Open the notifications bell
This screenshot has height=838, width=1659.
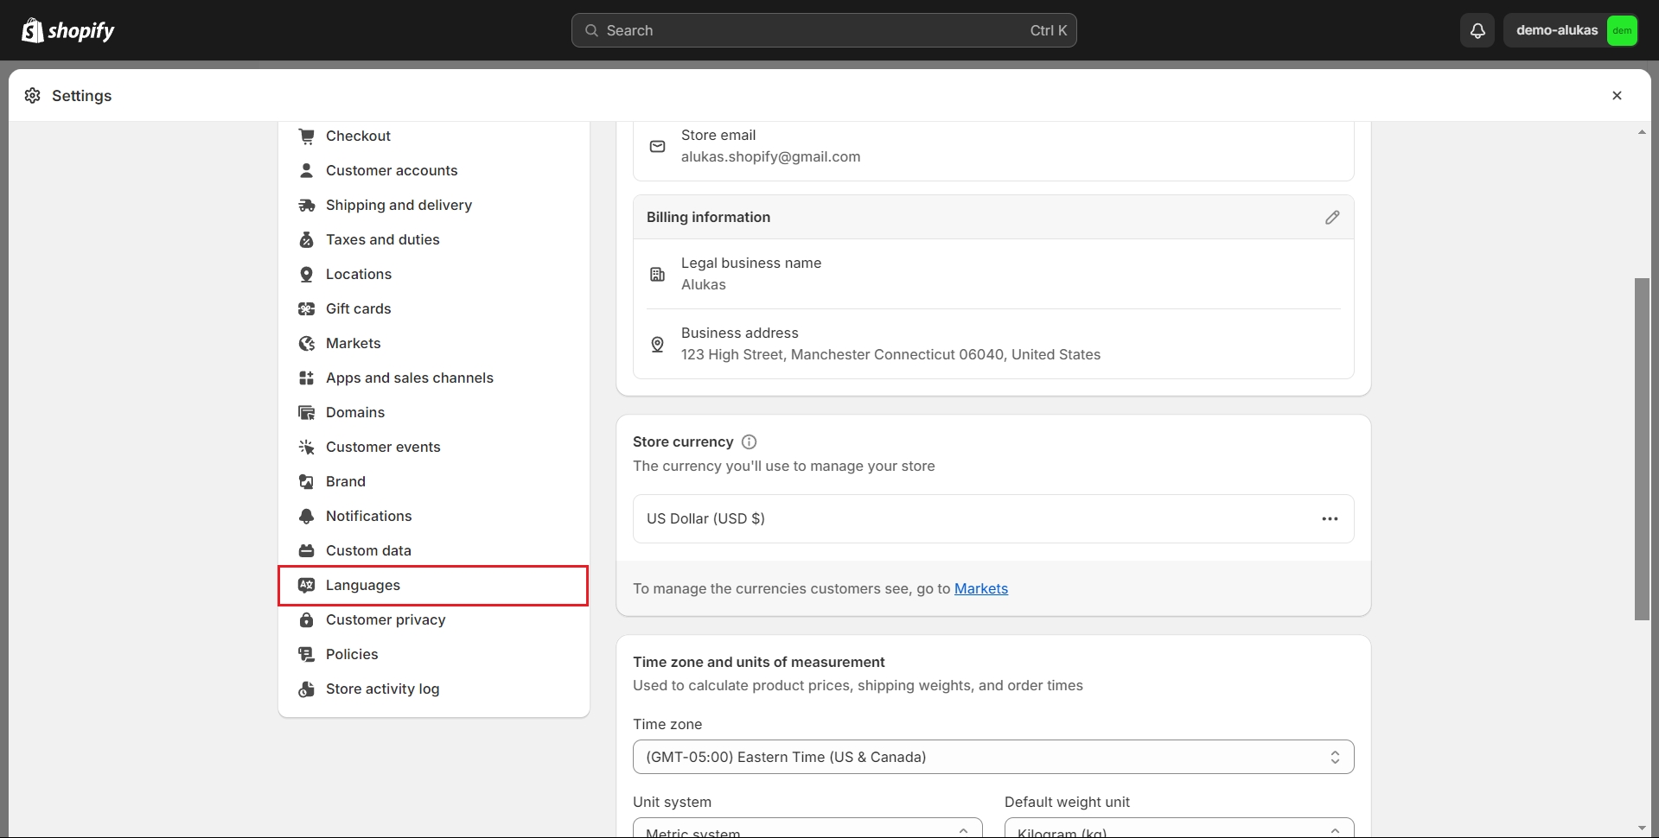1477,30
